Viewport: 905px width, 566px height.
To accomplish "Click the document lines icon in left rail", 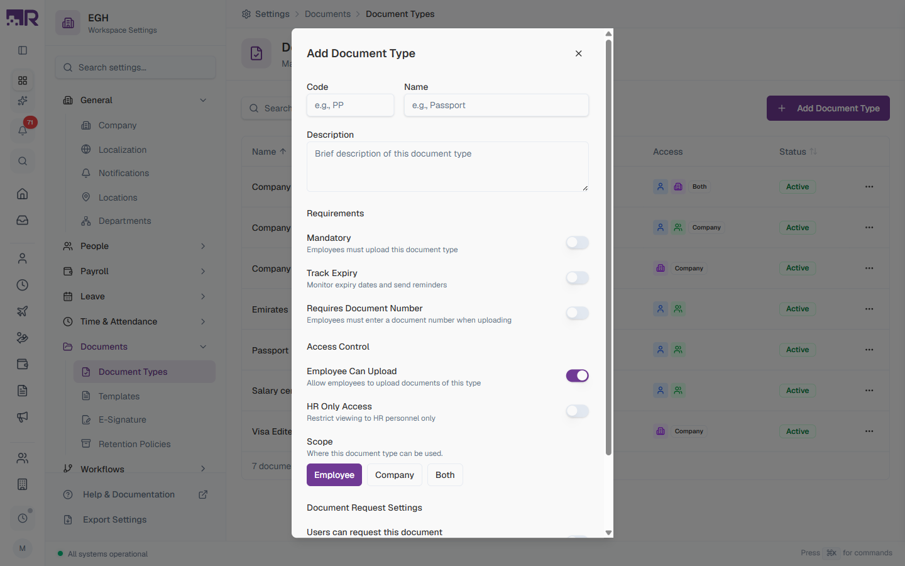I will [23, 391].
